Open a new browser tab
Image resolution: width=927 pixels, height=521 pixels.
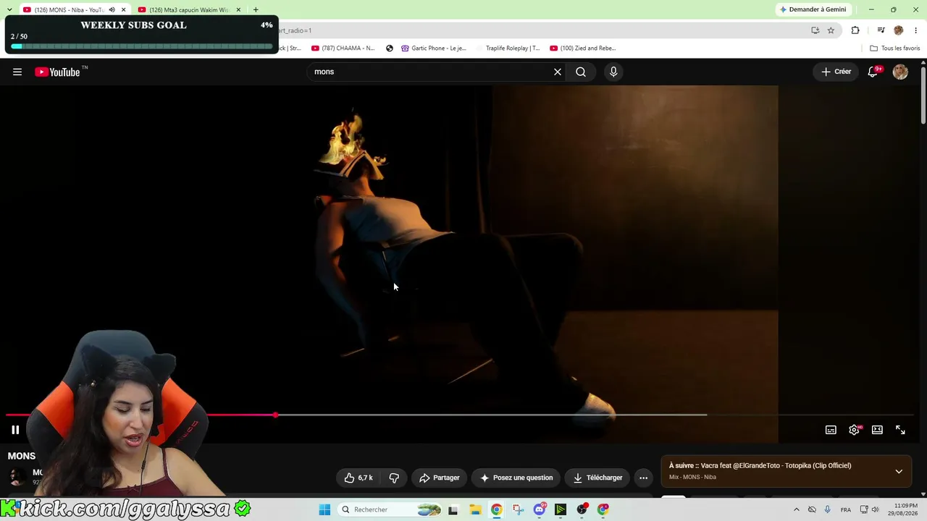point(256,10)
